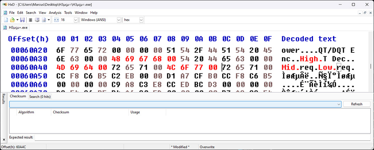Click the Open disk toolbar icon
This screenshot has height=150, width=374.
(x=37, y=20)
